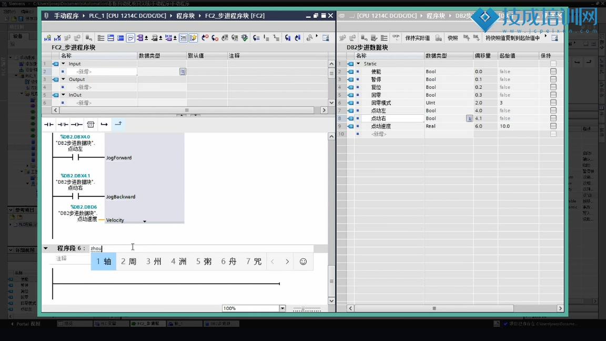Float the FC2 editor window
Image resolution: width=606 pixels, height=341 pixels.
tap(316, 16)
